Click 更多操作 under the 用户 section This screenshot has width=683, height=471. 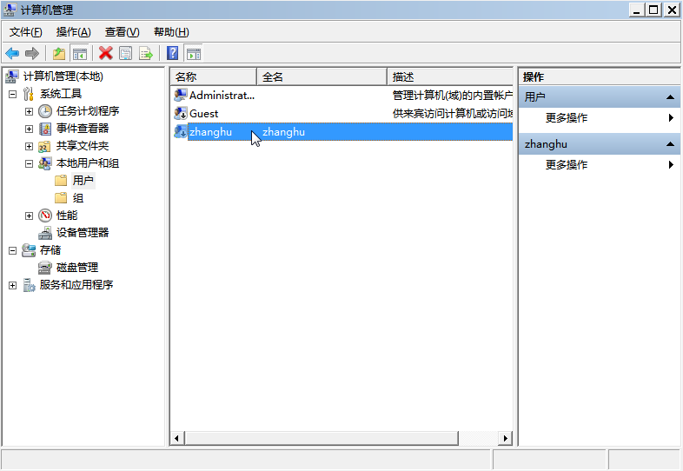[x=567, y=118]
